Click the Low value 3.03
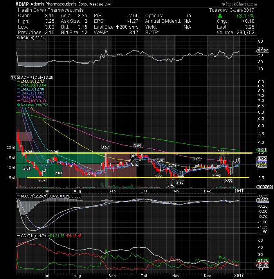Screen dimensions: 274x279 tap(50, 27)
